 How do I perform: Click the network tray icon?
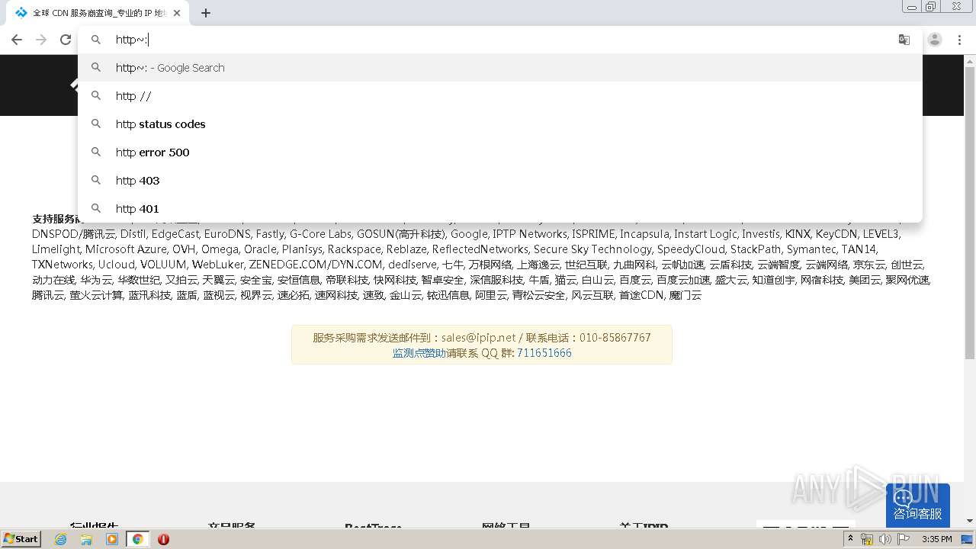point(867,539)
